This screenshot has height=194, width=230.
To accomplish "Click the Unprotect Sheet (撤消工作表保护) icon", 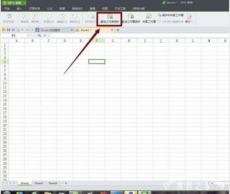I will (110, 19).
